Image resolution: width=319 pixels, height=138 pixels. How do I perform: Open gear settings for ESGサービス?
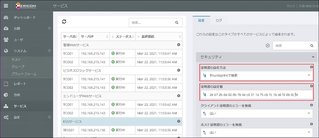179,121
